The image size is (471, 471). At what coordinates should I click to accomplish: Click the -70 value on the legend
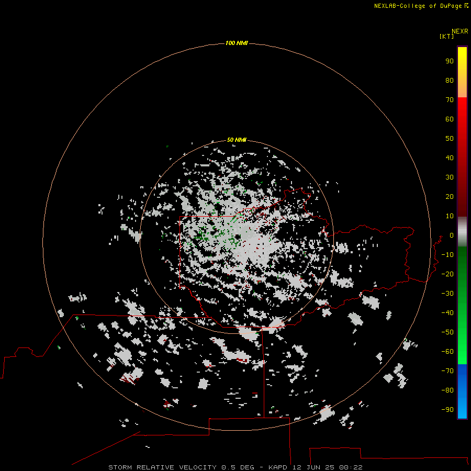tap(447, 371)
